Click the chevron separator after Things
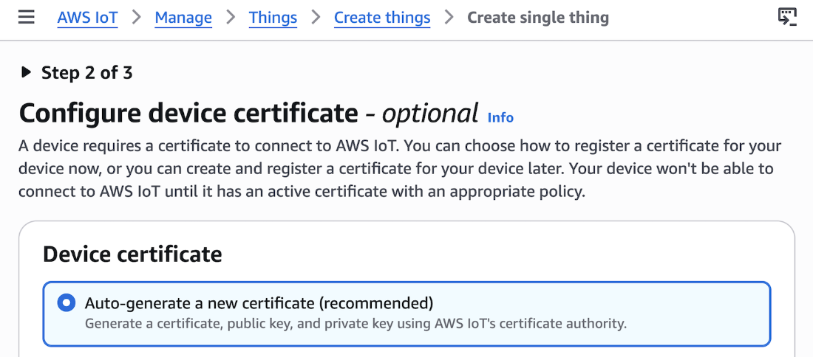 [x=316, y=18]
